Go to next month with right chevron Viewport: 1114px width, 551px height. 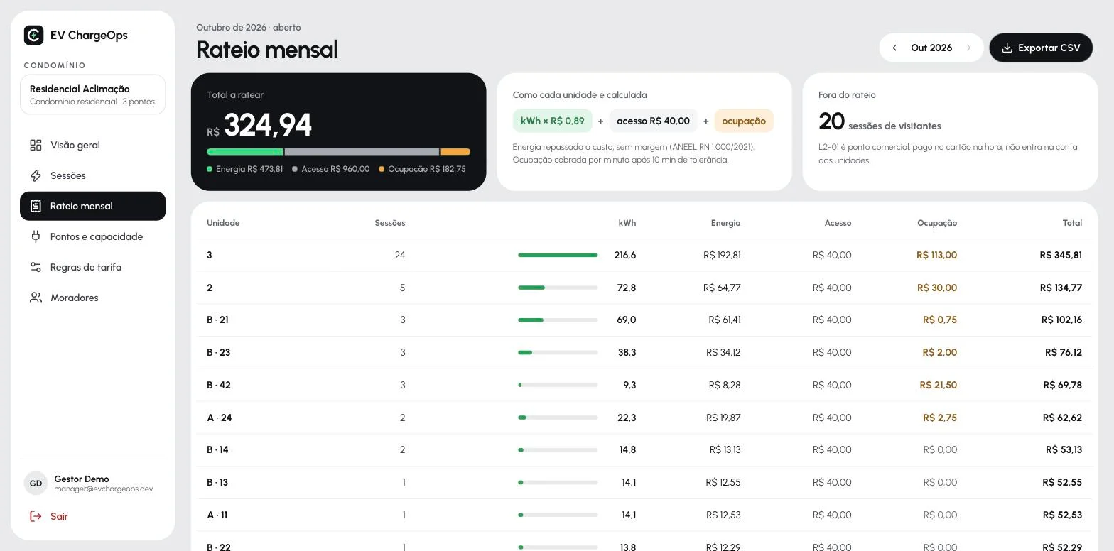[968, 48]
